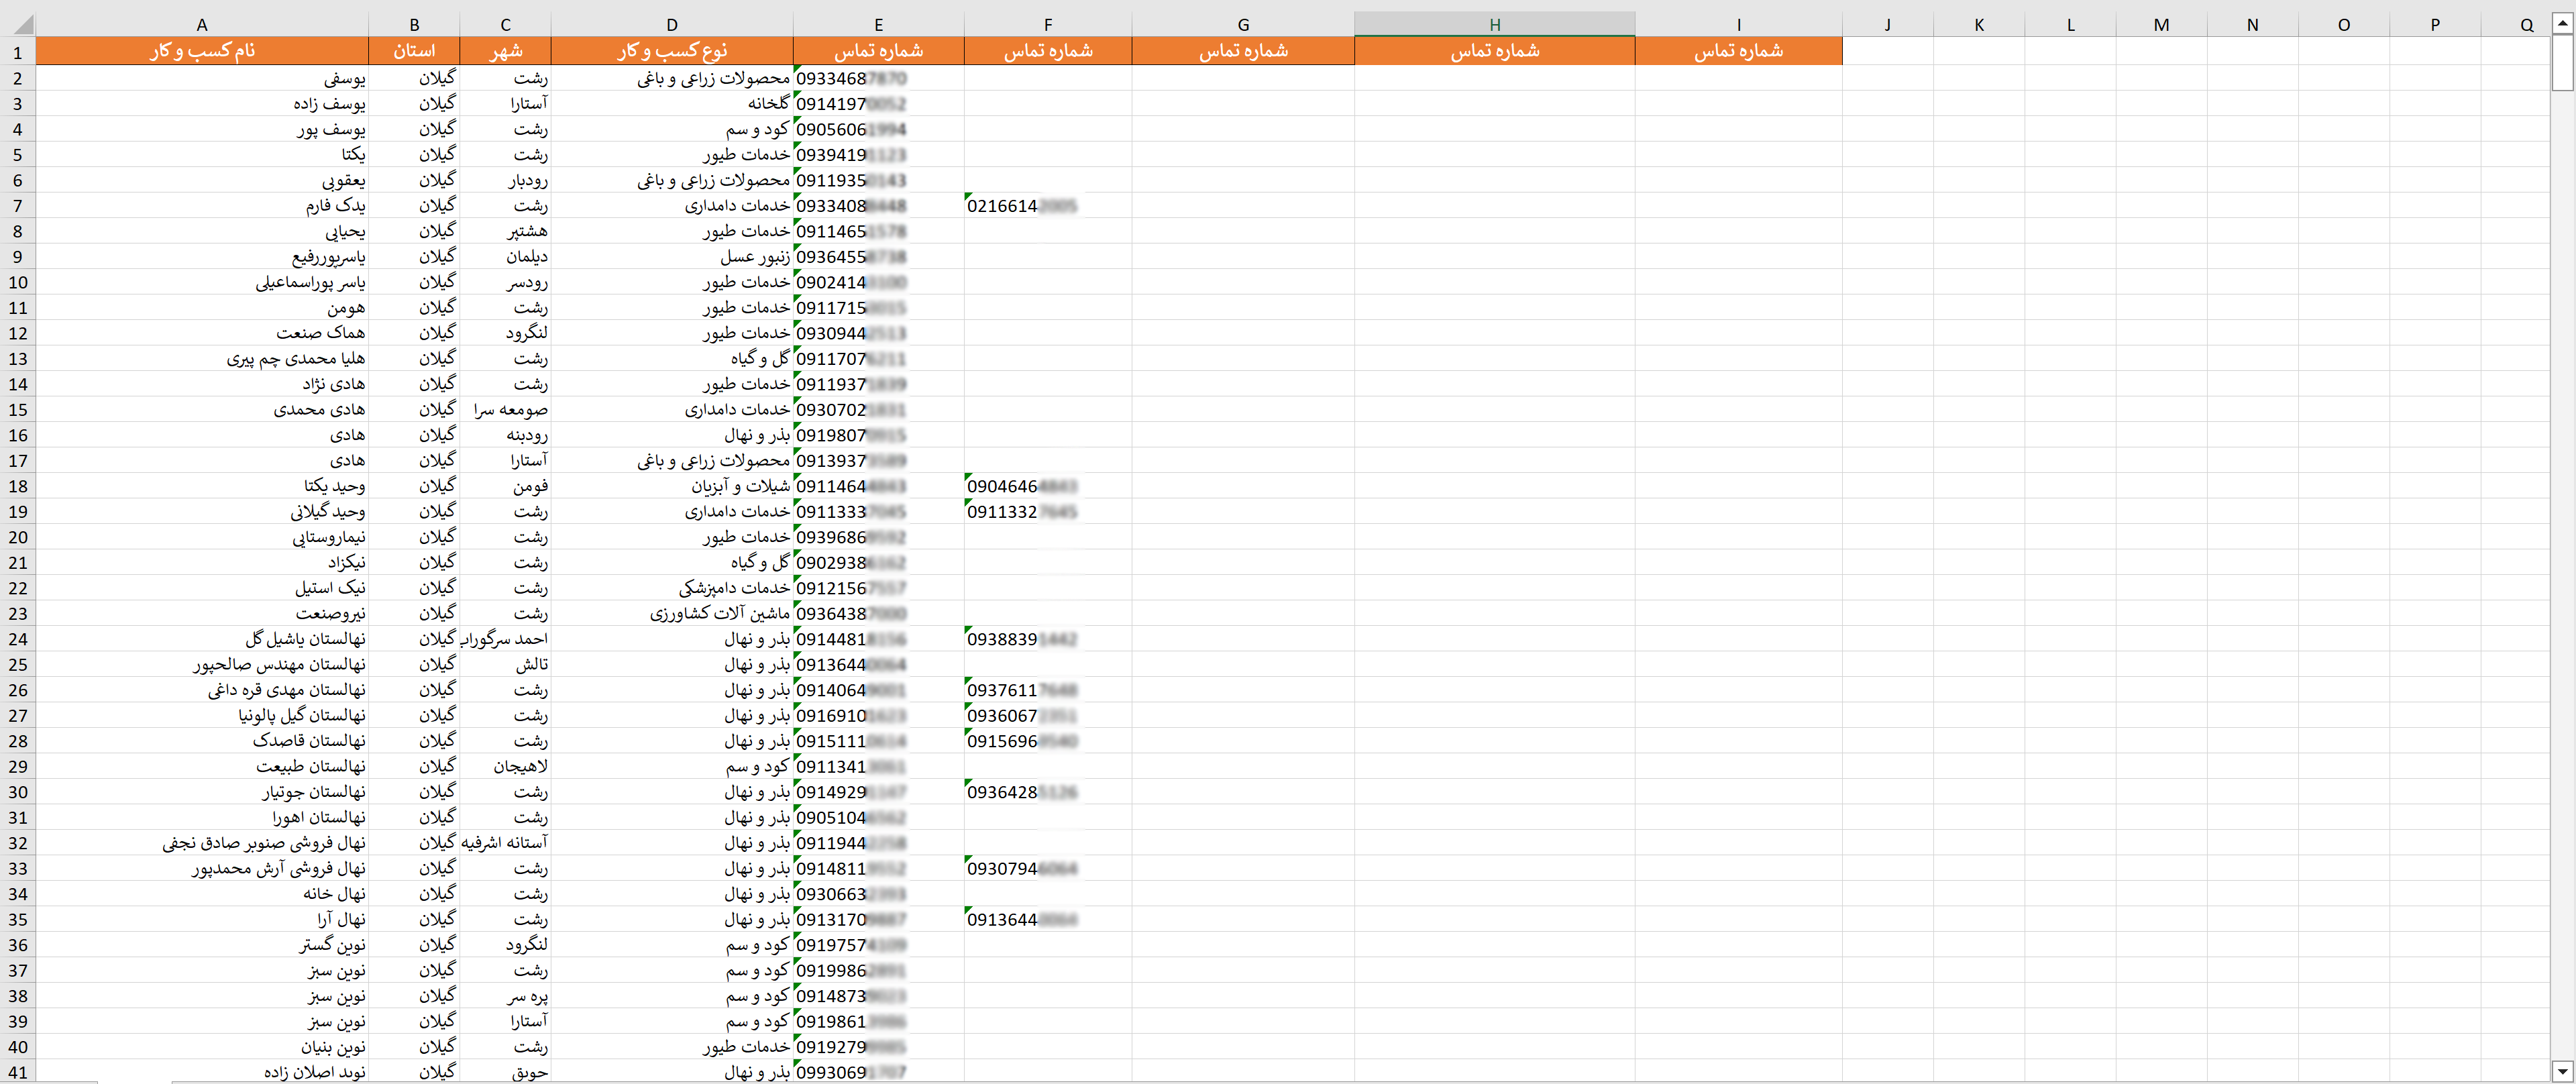Select the city cell 'فومن'
Screen dimensions: 2576x1084
point(505,486)
